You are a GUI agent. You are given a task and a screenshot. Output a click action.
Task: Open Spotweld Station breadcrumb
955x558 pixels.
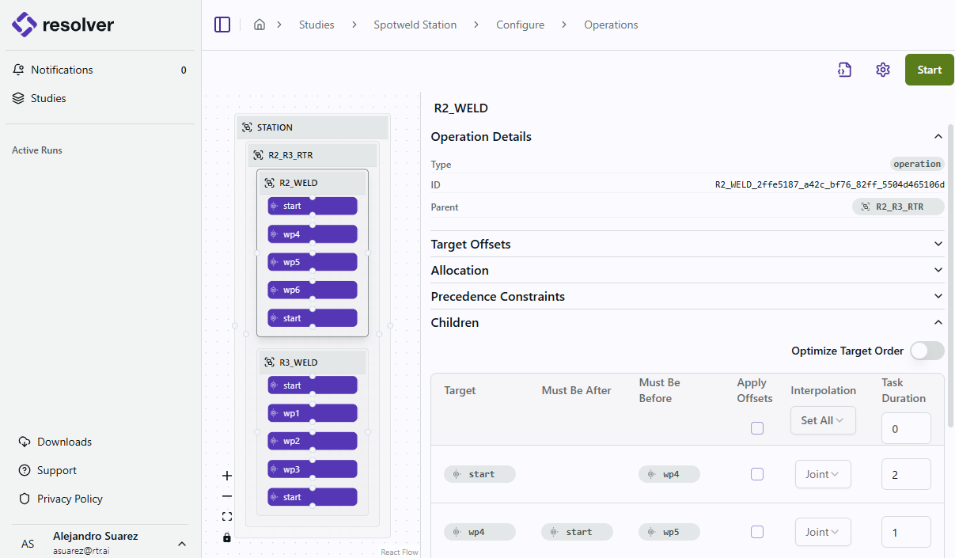(415, 25)
